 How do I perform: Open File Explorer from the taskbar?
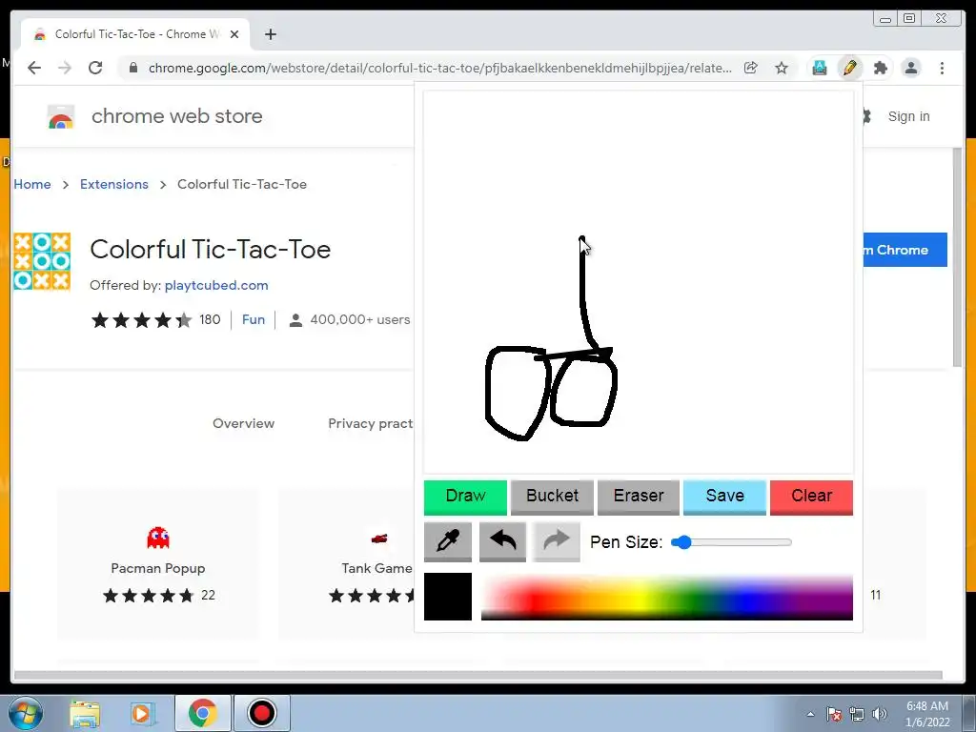click(85, 713)
